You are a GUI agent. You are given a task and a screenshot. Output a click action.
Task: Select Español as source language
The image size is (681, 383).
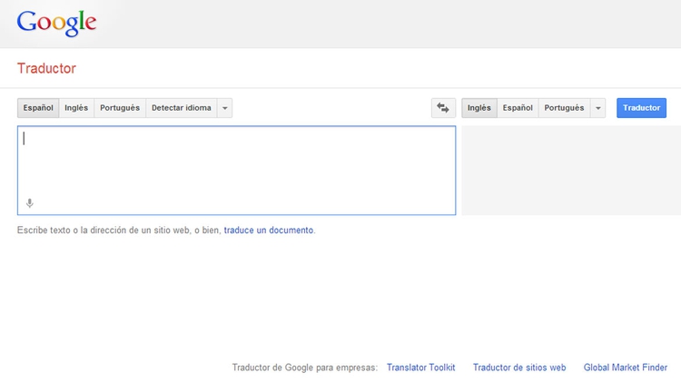pyautogui.click(x=38, y=108)
